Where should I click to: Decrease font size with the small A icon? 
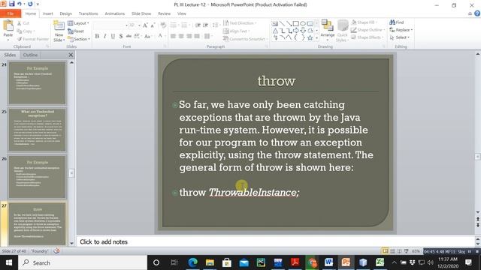[153, 25]
